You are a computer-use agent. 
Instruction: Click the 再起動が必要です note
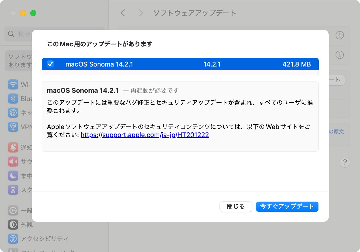point(155,90)
